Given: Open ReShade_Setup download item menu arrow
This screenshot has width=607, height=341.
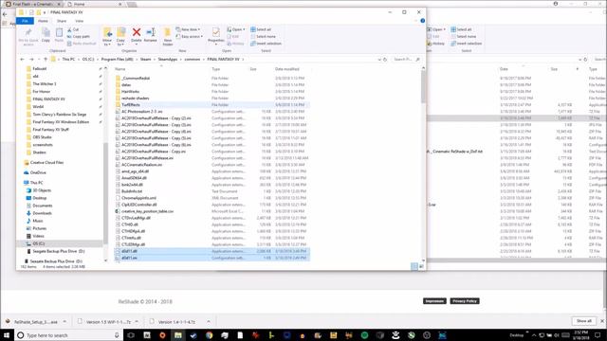Looking at the screenshot, I should (x=64, y=322).
